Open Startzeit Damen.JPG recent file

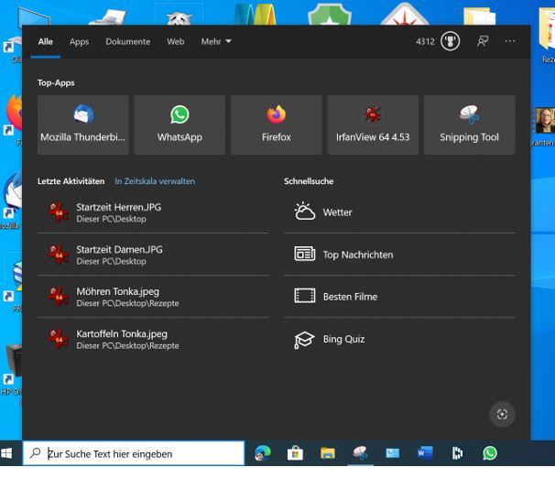point(153,255)
